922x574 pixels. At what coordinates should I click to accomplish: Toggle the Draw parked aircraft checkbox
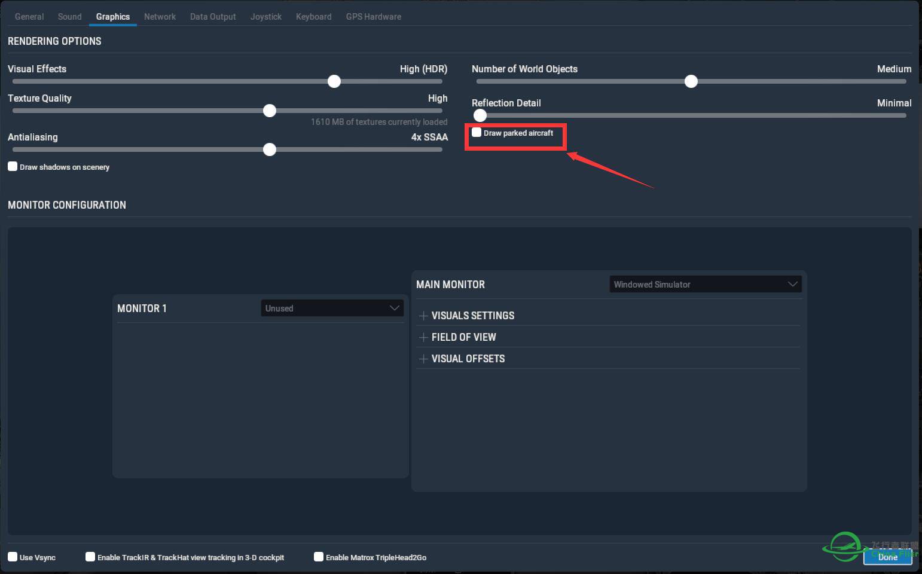(477, 132)
